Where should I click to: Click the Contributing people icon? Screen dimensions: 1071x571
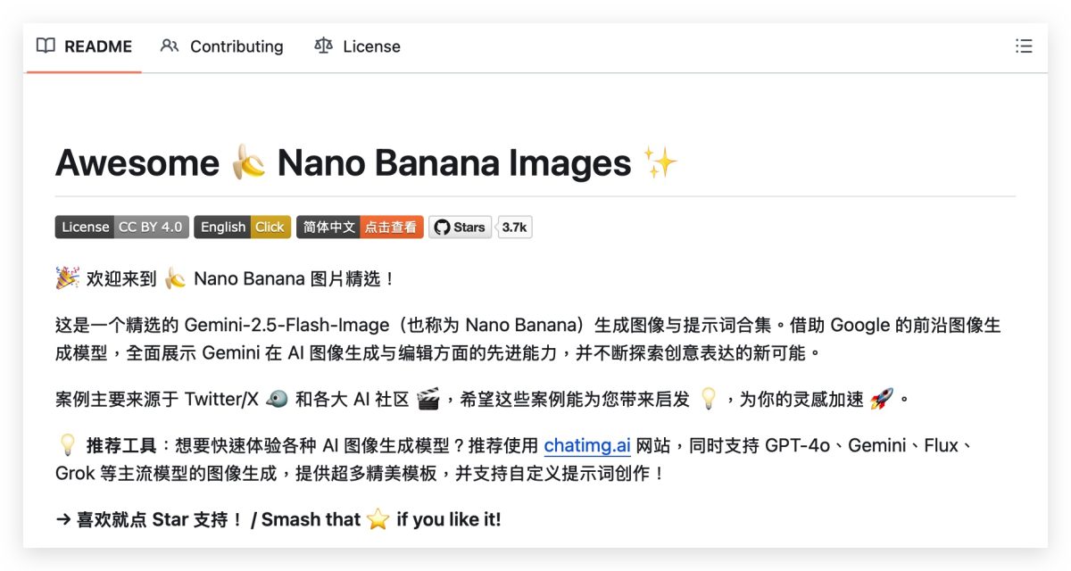pos(170,46)
